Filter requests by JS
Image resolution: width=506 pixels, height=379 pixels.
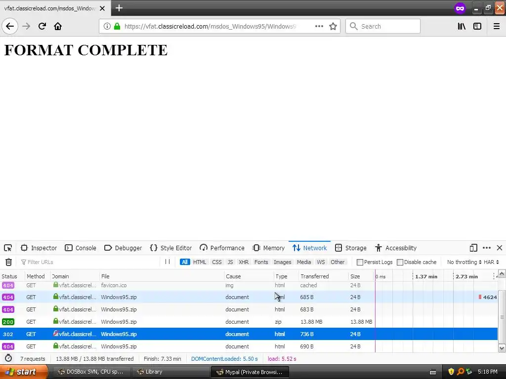(230, 262)
